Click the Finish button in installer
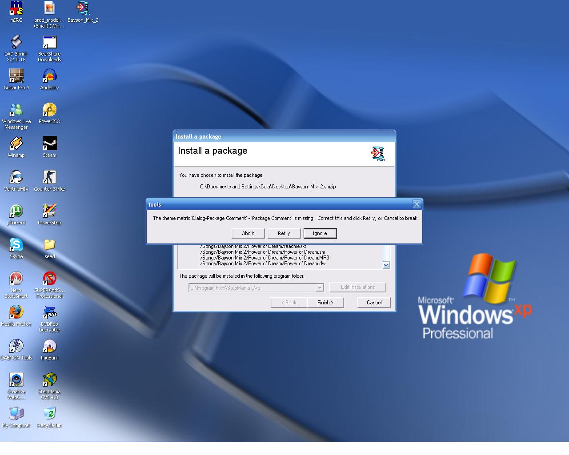Viewport: 569px width, 455px height. click(x=325, y=303)
